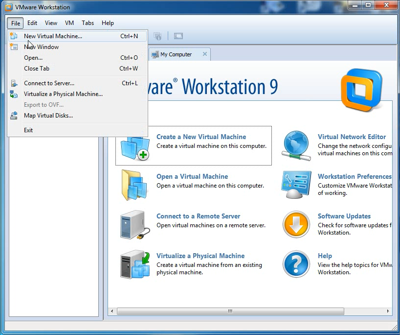
Task: Open the Edit menu
Action: [x=32, y=23]
